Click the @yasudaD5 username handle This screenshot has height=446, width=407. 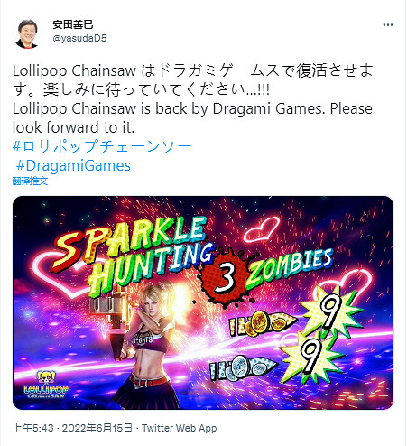pos(79,38)
